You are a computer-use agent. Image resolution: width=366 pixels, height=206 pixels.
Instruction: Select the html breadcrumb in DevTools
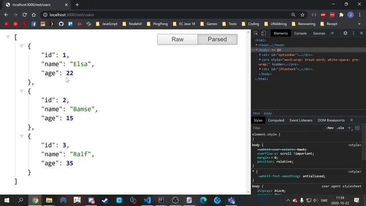pyautogui.click(x=257, y=113)
